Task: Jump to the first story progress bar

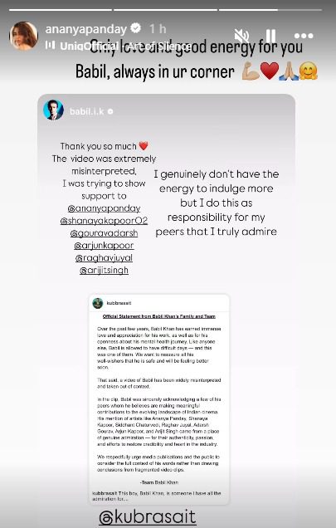Action: click(x=61, y=10)
